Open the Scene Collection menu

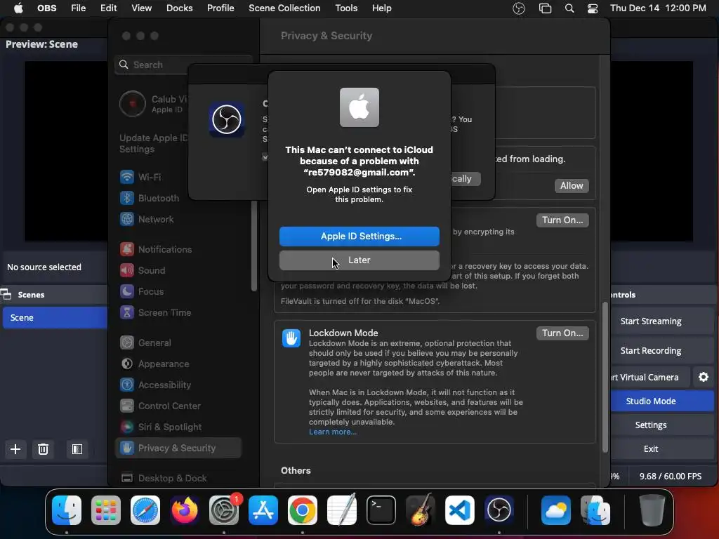pos(284,8)
